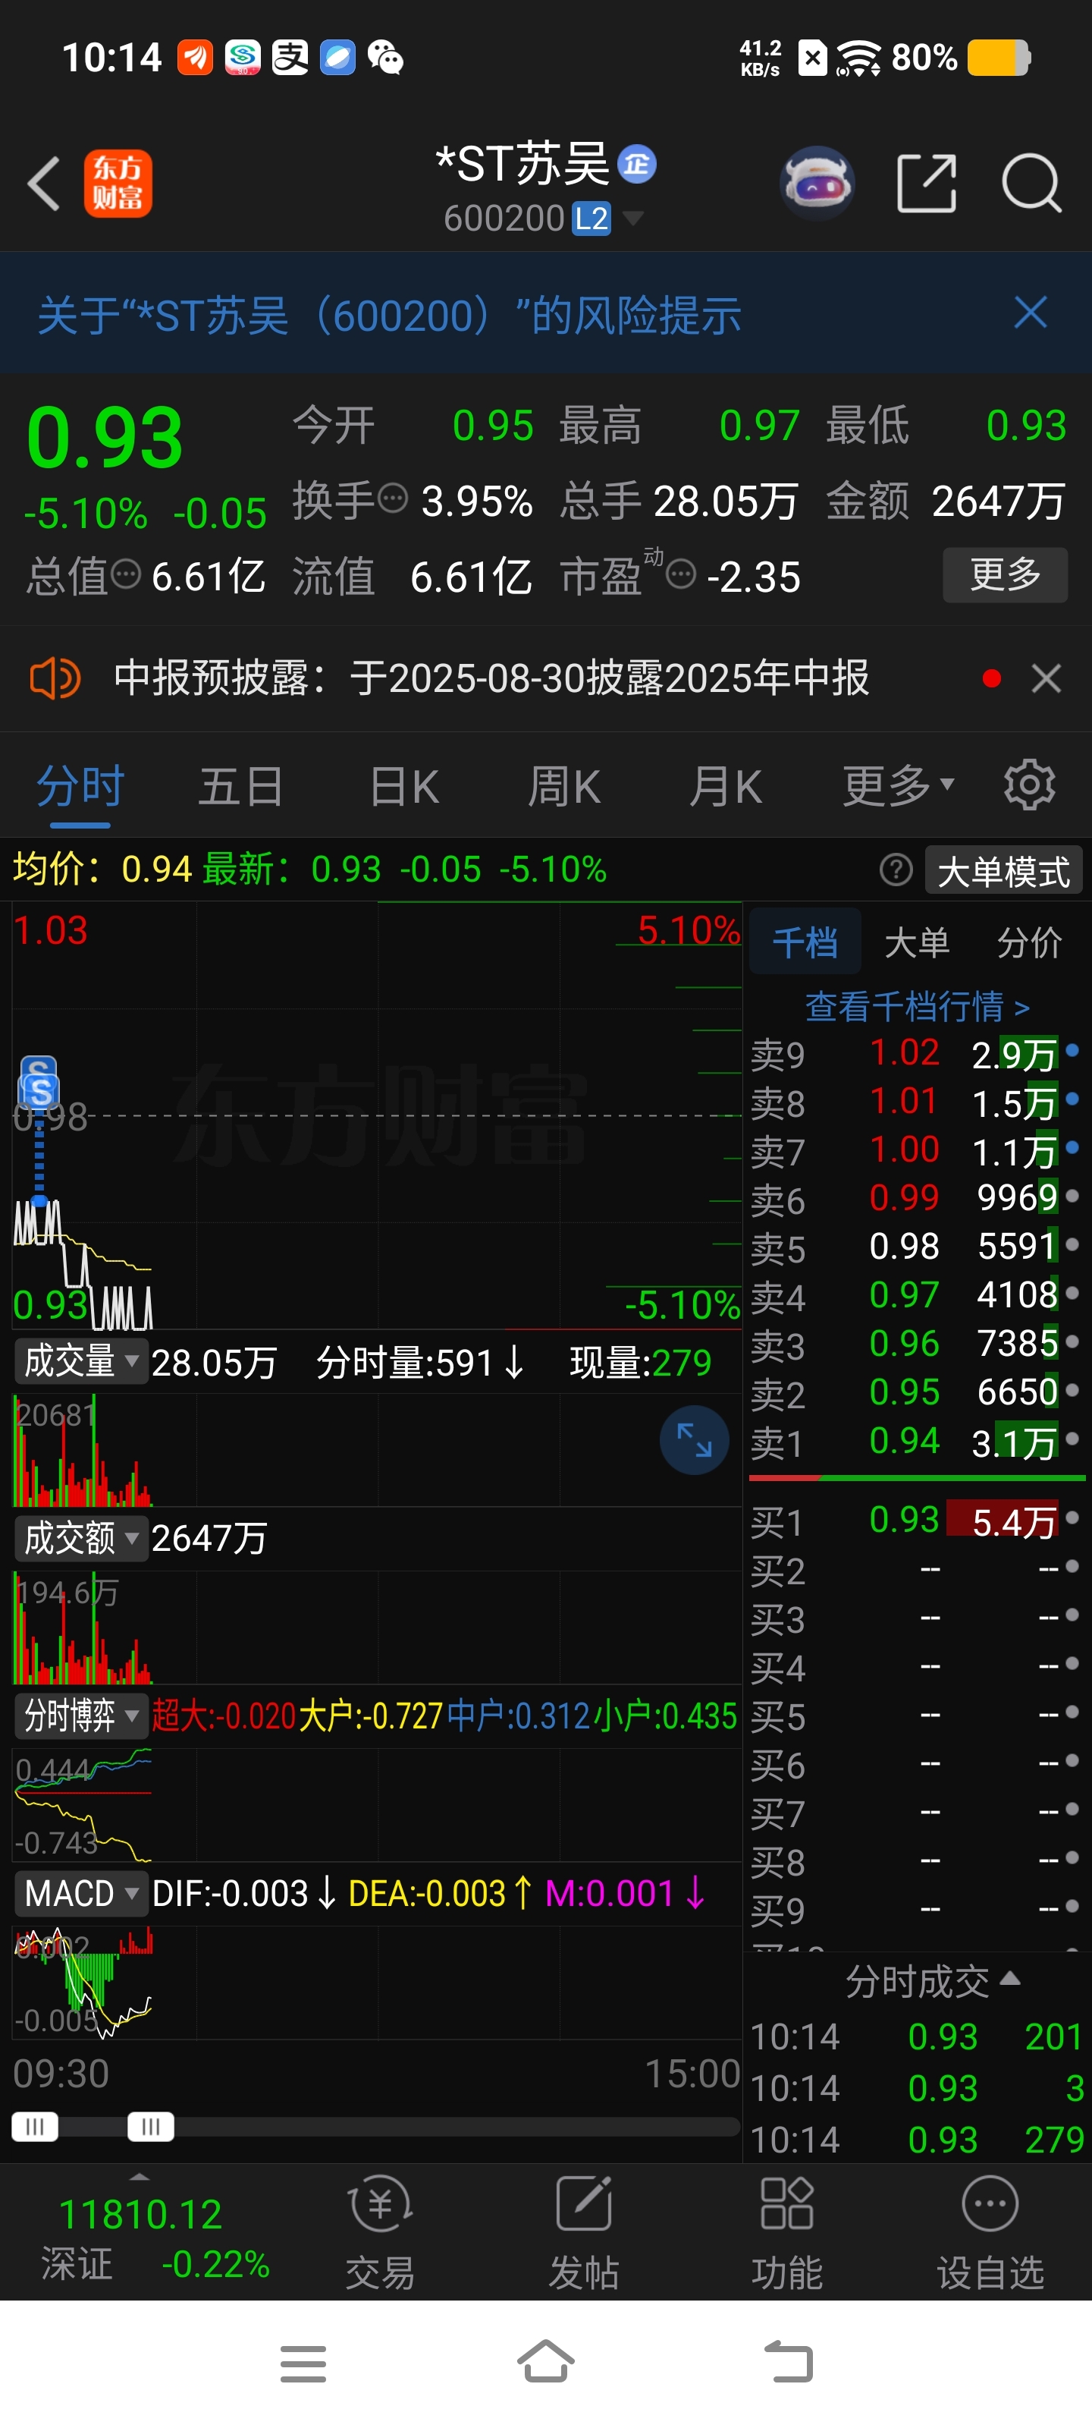Viewport: 1092px width, 2428px height.
Task: Tap the speaker announcement icon
Action: [x=55, y=678]
